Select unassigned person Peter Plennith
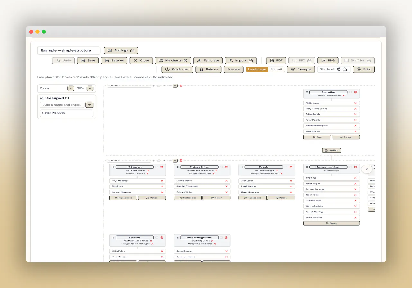Image resolution: width=412 pixels, height=288 pixels. tap(67, 113)
